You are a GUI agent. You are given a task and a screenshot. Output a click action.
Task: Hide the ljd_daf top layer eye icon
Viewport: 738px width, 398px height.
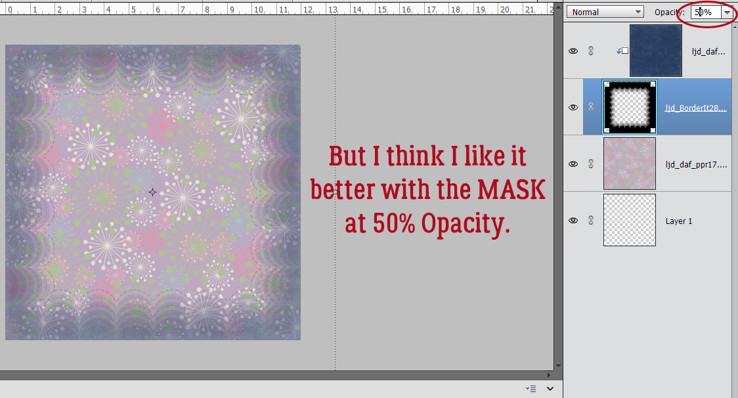tap(573, 51)
